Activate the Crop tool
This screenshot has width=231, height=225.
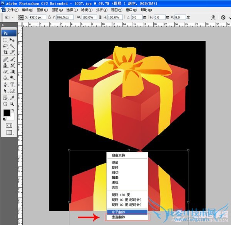coord(5,52)
